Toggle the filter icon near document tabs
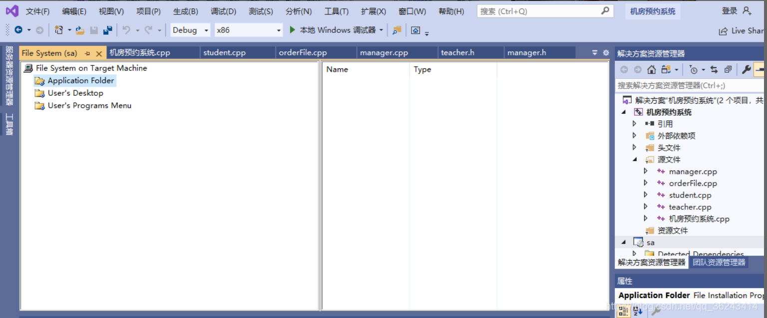The height and width of the screenshot is (318, 767). (x=594, y=52)
